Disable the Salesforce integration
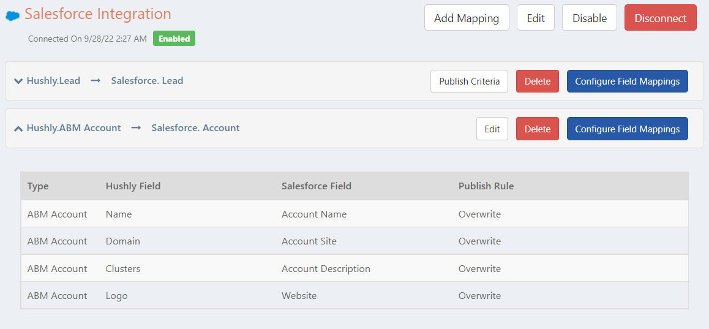The width and height of the screenshot is (709, 329). coord(590,18)
